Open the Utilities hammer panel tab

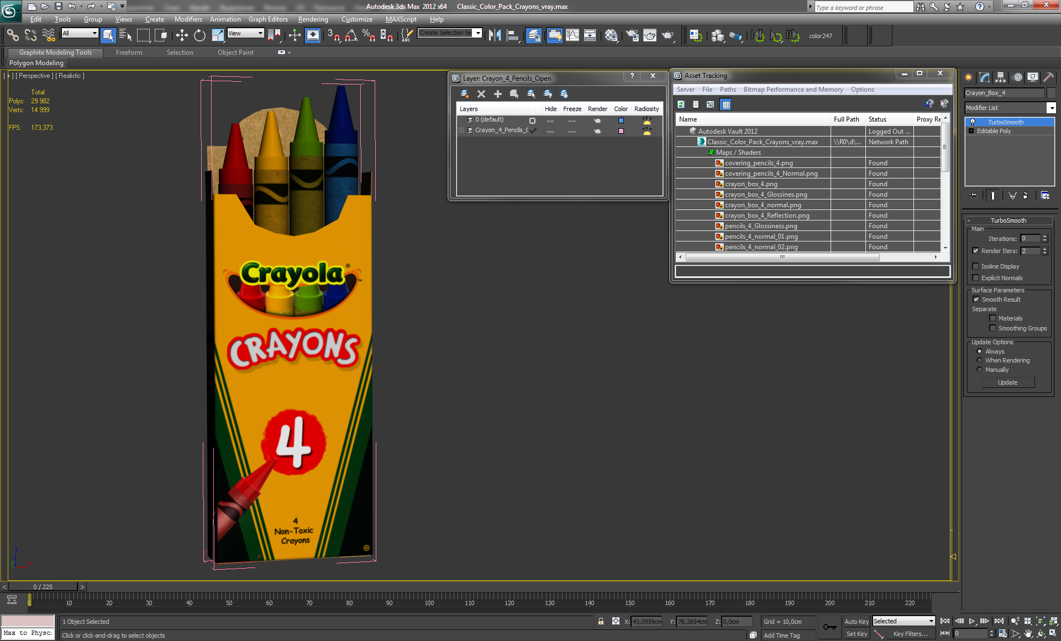(x=1048, y=77)
